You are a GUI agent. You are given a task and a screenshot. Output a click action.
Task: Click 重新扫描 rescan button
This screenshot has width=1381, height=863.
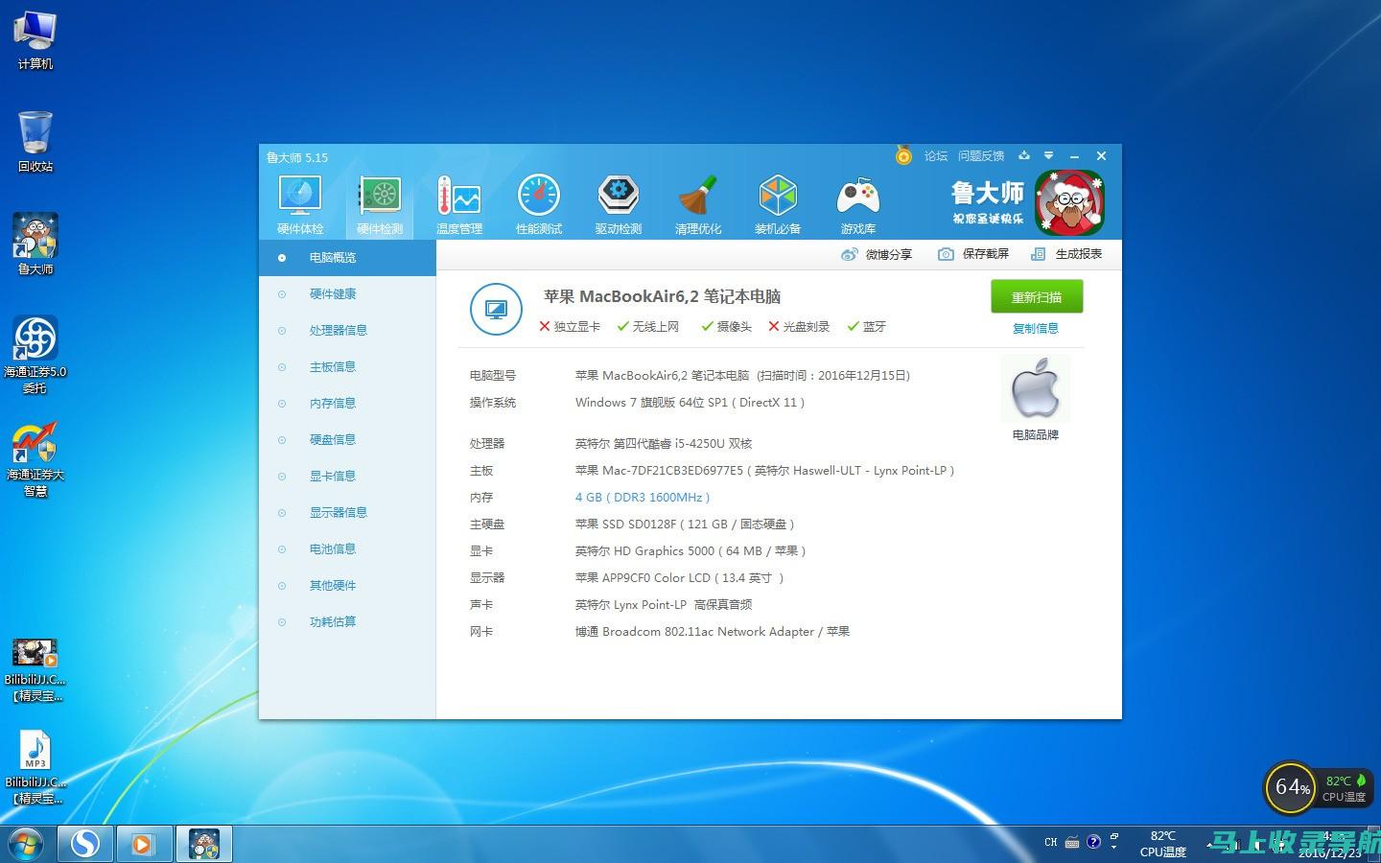click(1037, 296)
